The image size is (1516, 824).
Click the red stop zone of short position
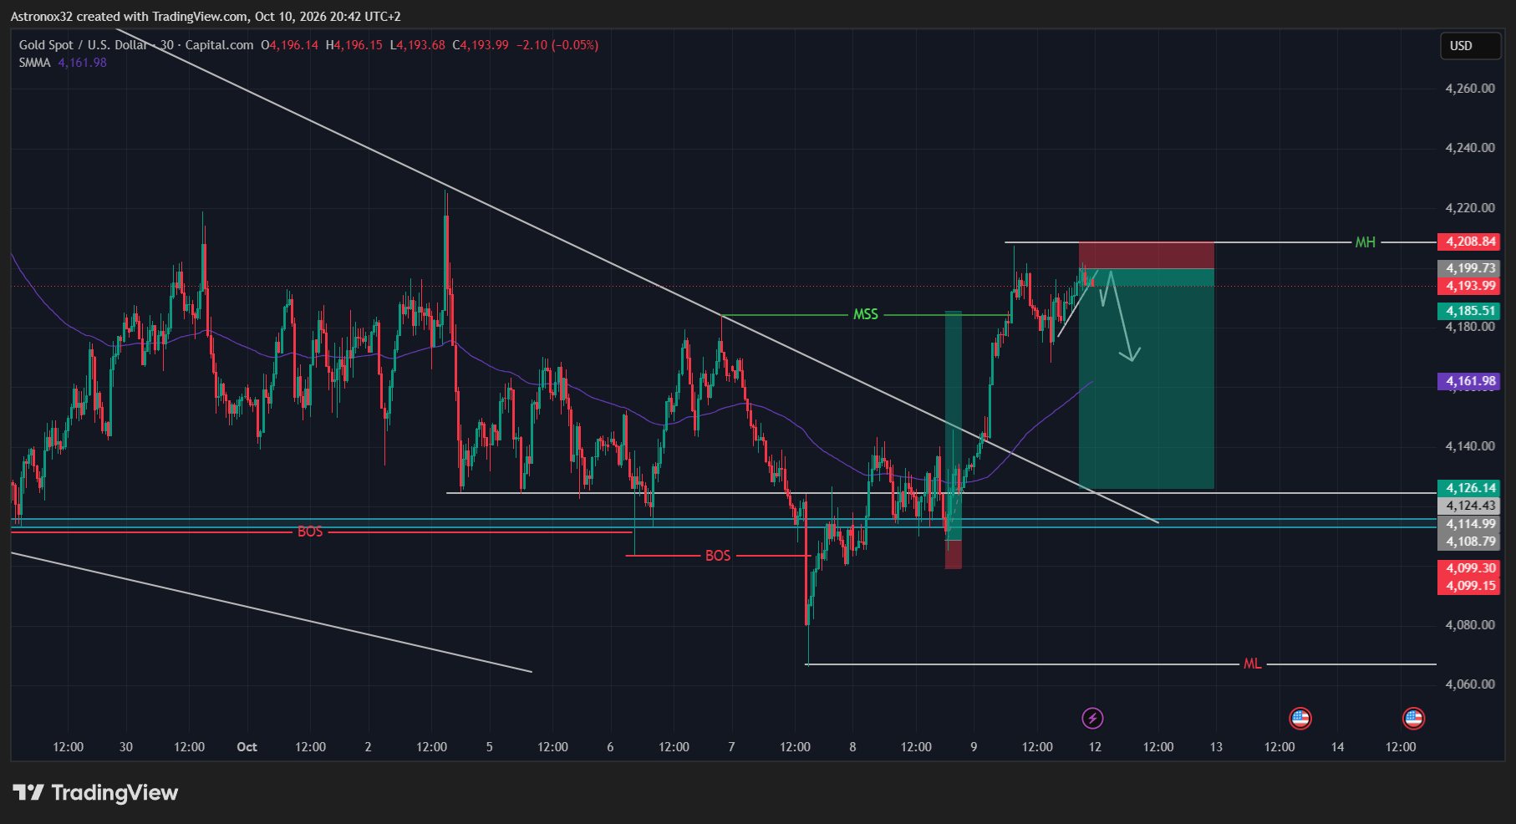pos(1147,255)
